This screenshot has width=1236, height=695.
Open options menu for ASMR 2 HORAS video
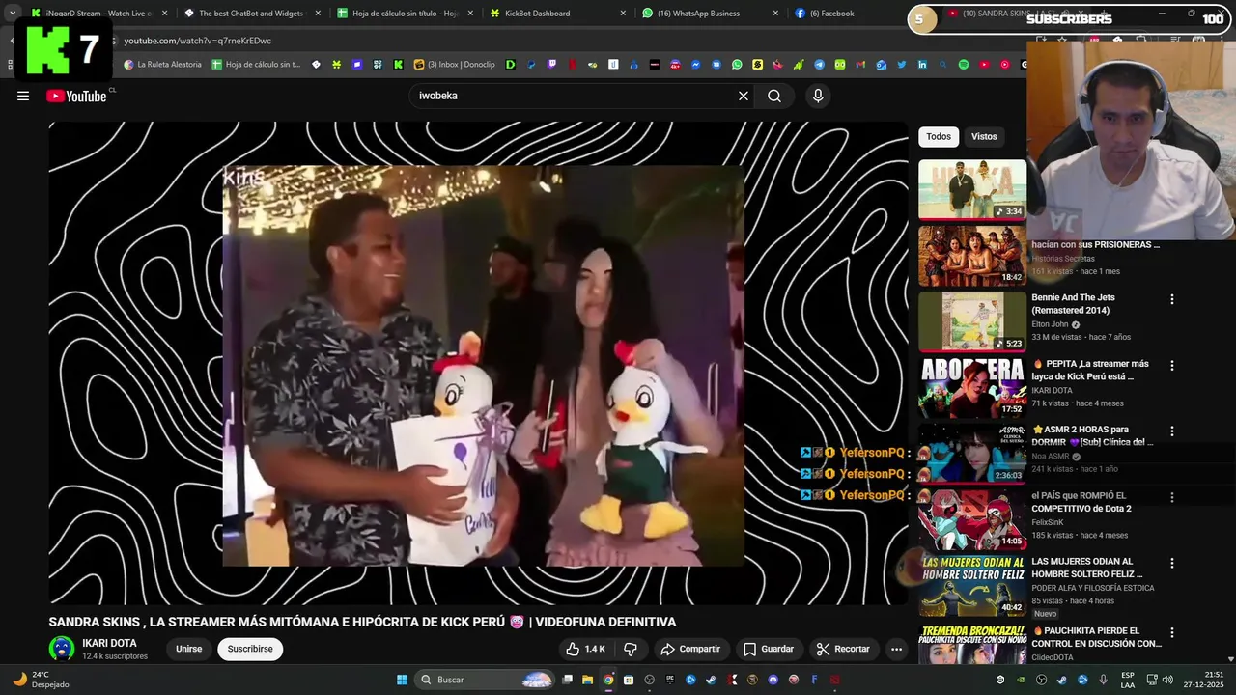click(x=1172, y=431)
